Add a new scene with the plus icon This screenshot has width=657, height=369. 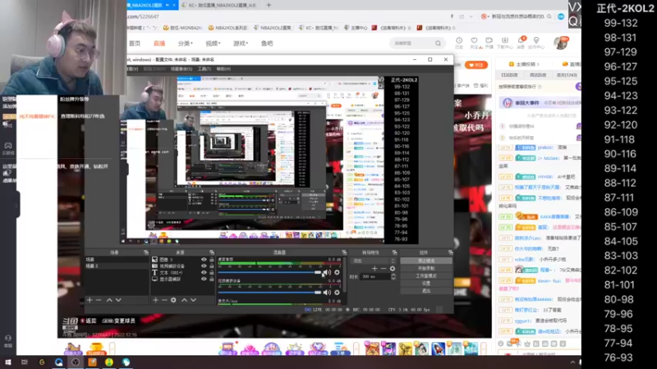coord(90,300)
